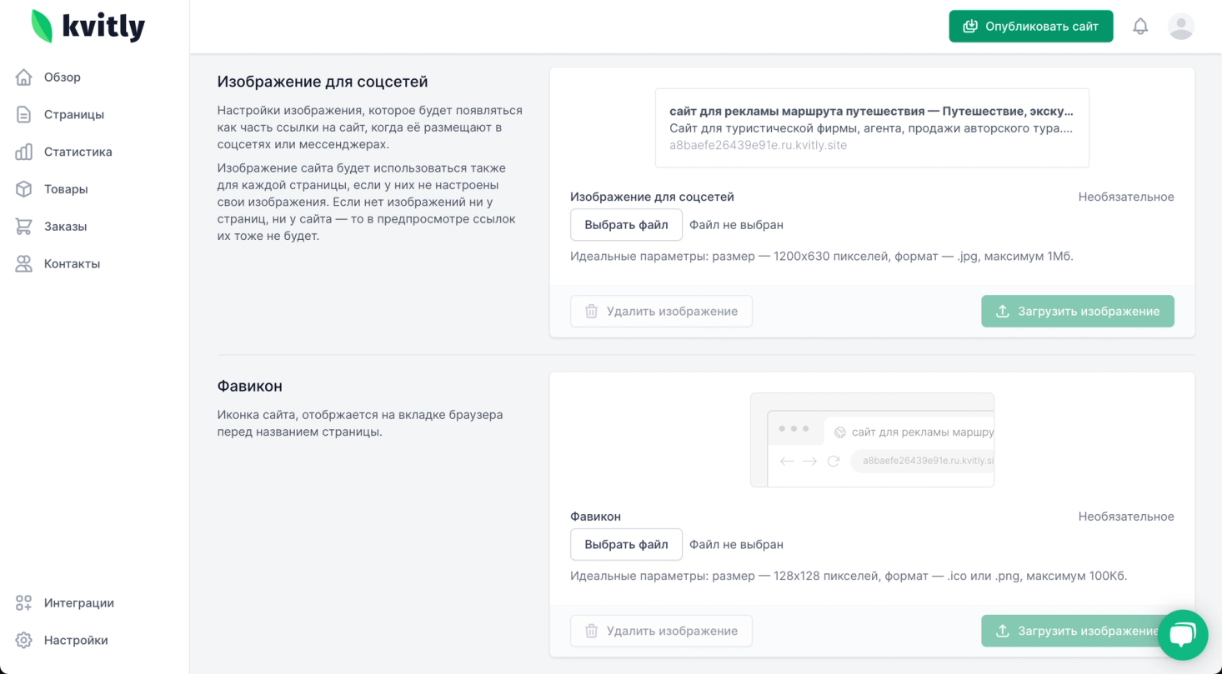Click trash icon in Фавикон section
The image size is (1222, 674).
coord(592,632)
